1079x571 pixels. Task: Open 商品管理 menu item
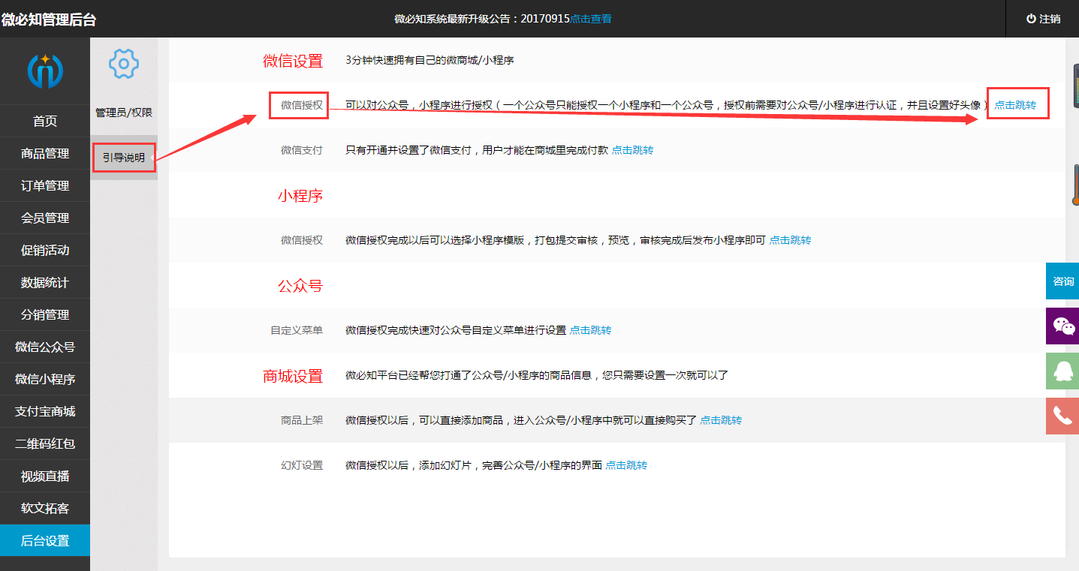45,154
